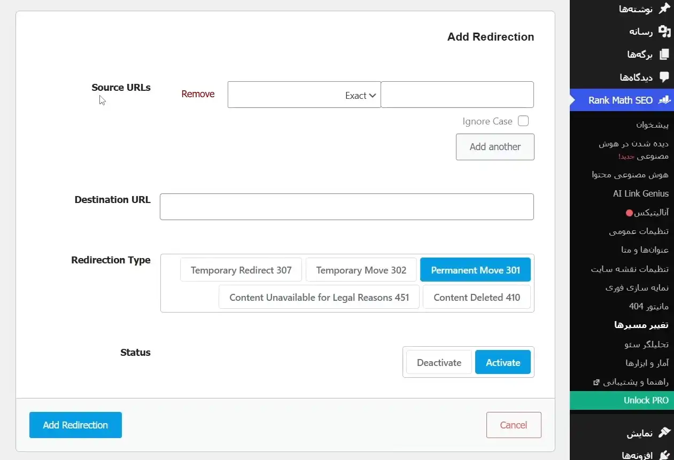The height and width of the screenshot is (460, 674).
Task: Focus the Source URLs text field
Action: pyautogui.click(x=458, y=95)
